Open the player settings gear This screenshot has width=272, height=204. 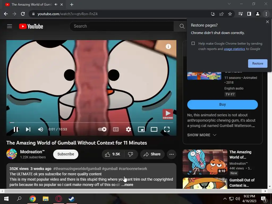pyautogui.click(x=128, y=129)
